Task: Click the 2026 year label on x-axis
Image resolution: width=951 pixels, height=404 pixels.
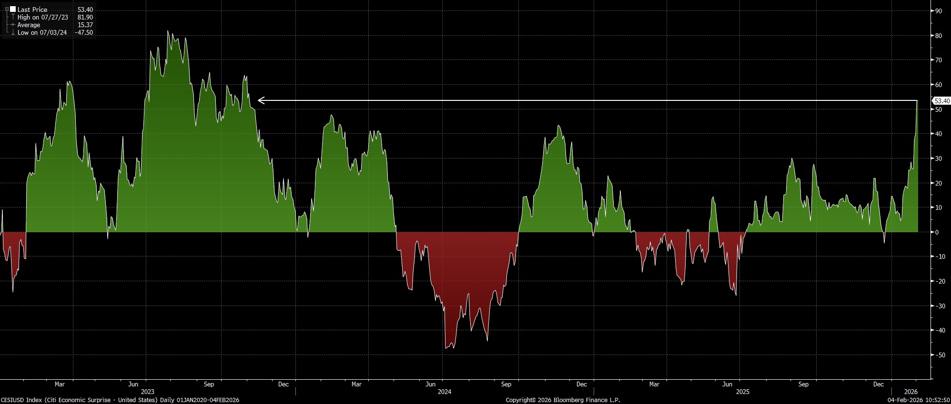Action: tap(911, 392)
